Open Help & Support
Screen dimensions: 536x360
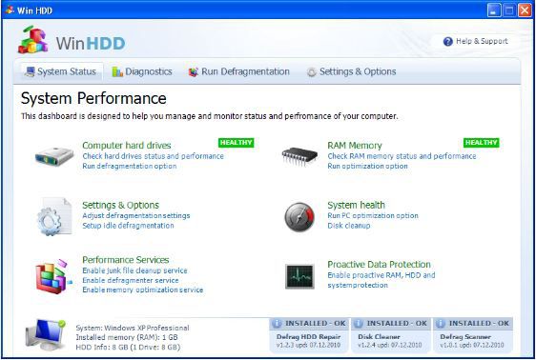475,41
